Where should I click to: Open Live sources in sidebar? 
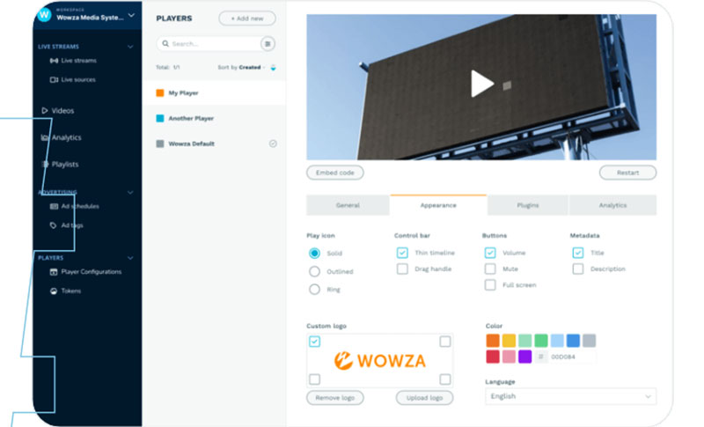tap(73, 80)
